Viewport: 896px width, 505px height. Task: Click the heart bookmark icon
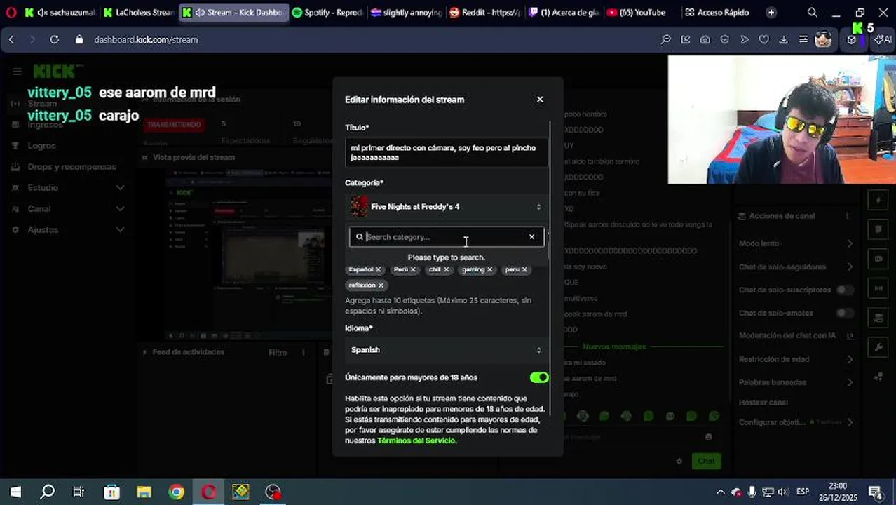click(x=764, y=40)
